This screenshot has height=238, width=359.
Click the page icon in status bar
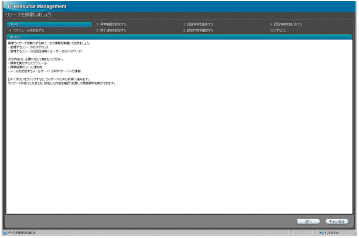pyautogui.click(x=5, y=233)
